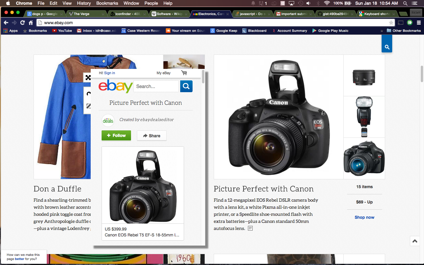The height and width of the screenshot is (265, 424).
Task: Click the AirPlay display icon in menu bar
Action: pyautogui.click(x=291, y=3)
